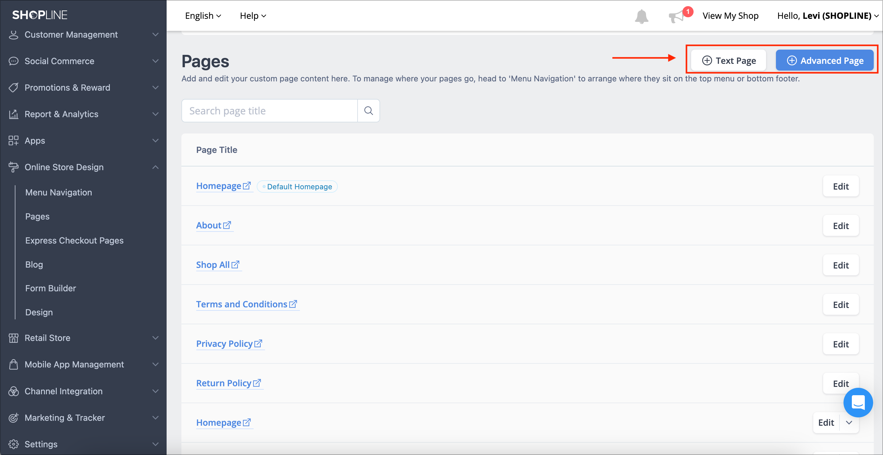Expand the Retail Store chevron

155,338
